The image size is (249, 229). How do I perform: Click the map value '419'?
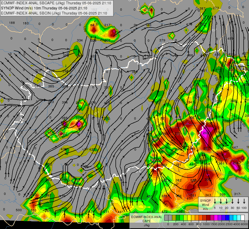tap(162, 72)
